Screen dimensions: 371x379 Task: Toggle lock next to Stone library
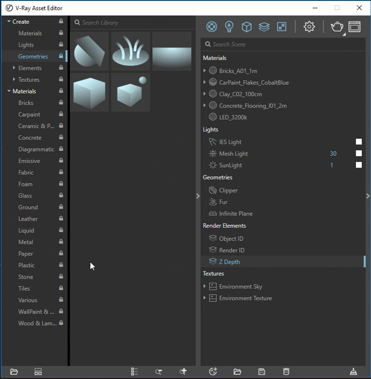click(61, 276)
